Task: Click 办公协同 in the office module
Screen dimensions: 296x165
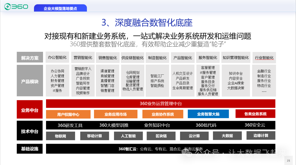Action: [x=57, y=71]
